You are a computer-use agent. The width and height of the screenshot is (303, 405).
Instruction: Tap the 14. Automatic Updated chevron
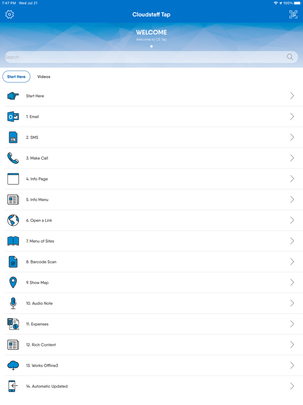292,386
